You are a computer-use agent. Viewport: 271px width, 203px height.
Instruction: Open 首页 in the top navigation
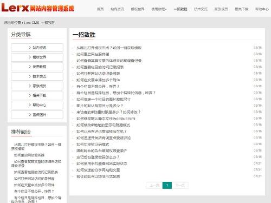(100, 9)
